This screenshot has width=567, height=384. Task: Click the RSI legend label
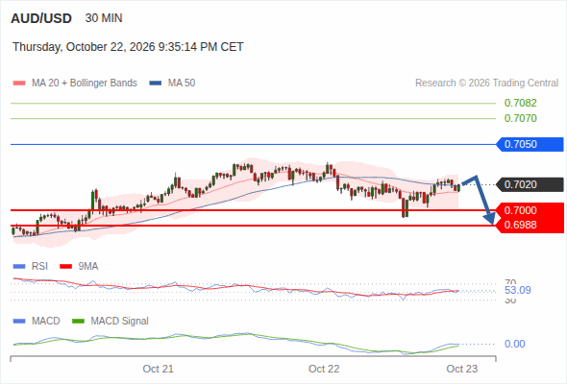(39, 267)
